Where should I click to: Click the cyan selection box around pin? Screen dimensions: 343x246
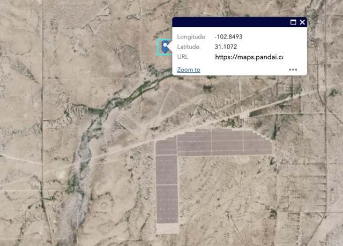coord(164,47)
